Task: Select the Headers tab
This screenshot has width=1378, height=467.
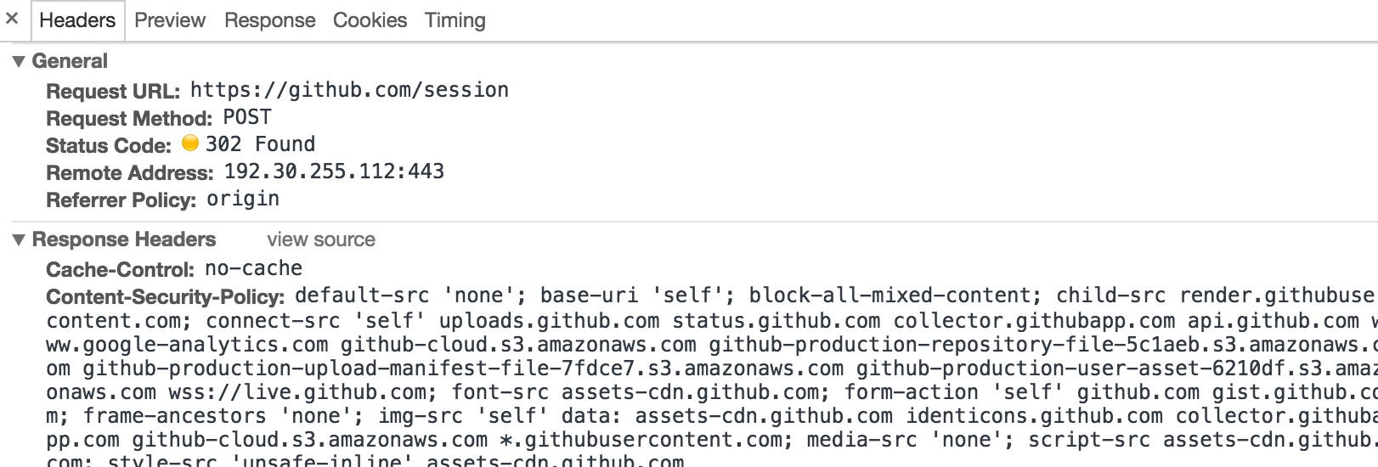Action: pyautogui.click(x=77, y=20)
